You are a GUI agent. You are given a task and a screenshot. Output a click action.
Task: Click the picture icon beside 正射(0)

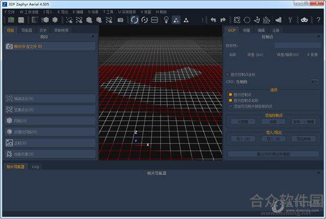[x=9, y=143]
